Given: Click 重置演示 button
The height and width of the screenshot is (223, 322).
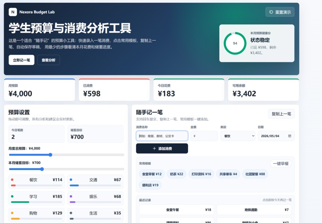Looking at the screenshot, I should click(x=280, y=12).
